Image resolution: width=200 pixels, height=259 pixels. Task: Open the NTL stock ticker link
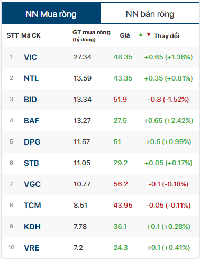click(x=31, y=78)
